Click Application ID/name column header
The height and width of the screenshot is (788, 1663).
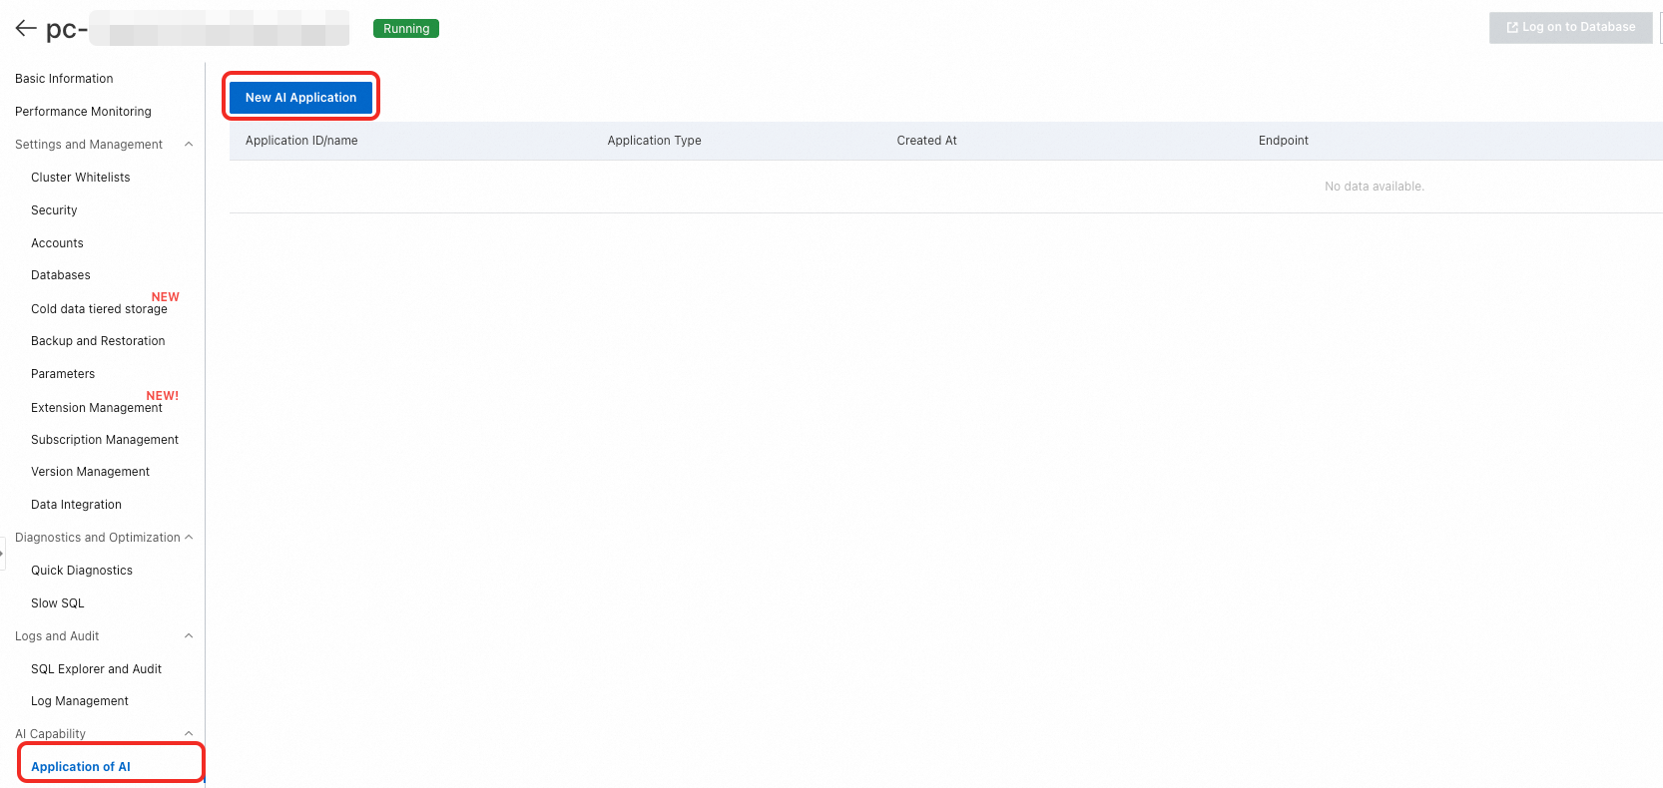301,141
